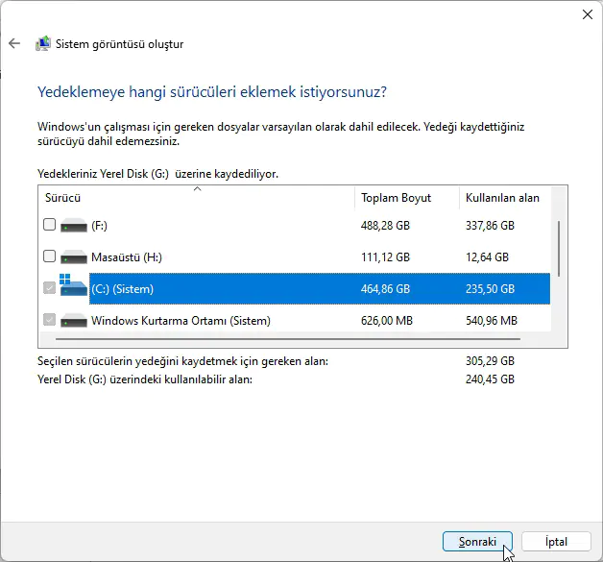
Task: Click the sort arrow above Sürücü column
Action: point(197,189)
